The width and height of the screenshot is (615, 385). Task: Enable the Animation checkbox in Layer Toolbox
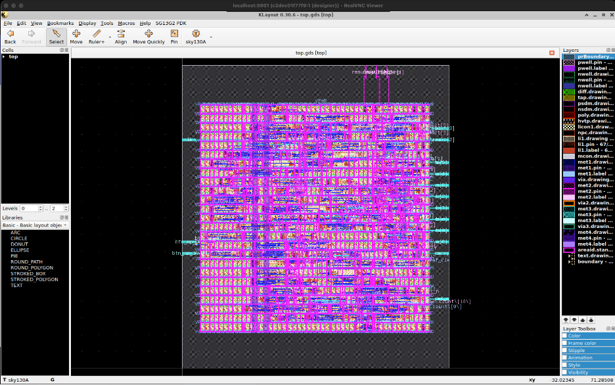564,357
